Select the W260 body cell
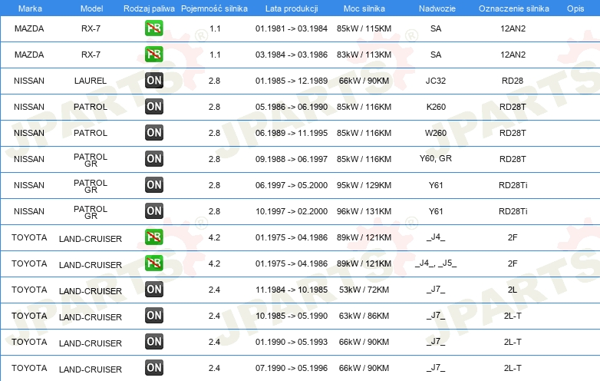This screenshot has width=600, height=381. click(436, 133)
